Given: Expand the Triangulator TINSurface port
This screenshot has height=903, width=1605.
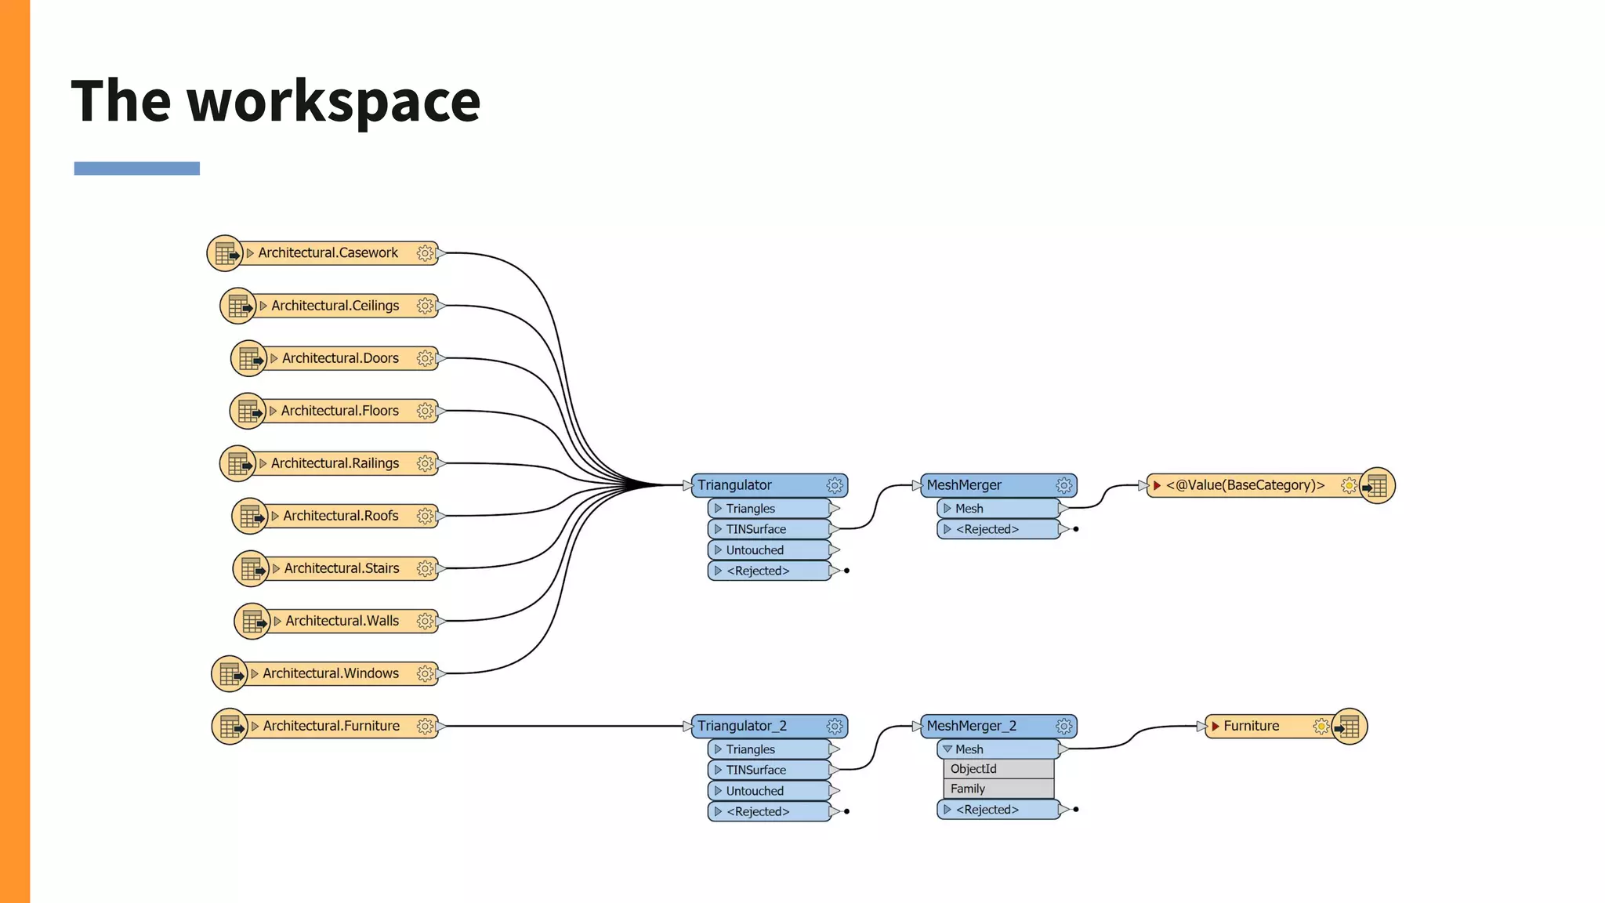Looking at the screenshot, I should point(718,529).
